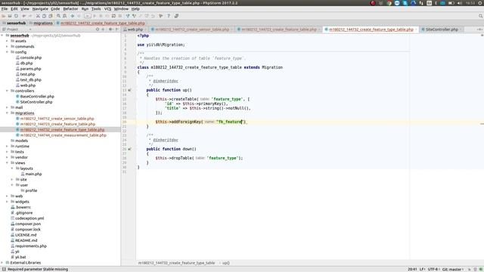The width and height of the screenshot is (484, 272).
Task: Click the lock read-only toggle in status bar
Action: (x=470, y=269)
